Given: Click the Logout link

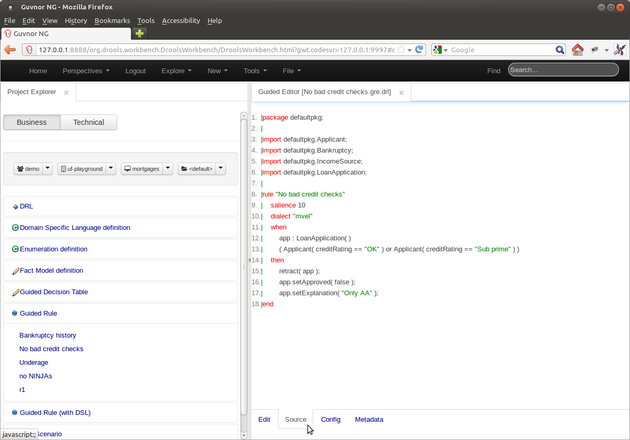Looking at the screenshot, I should [x=135, y=71].
